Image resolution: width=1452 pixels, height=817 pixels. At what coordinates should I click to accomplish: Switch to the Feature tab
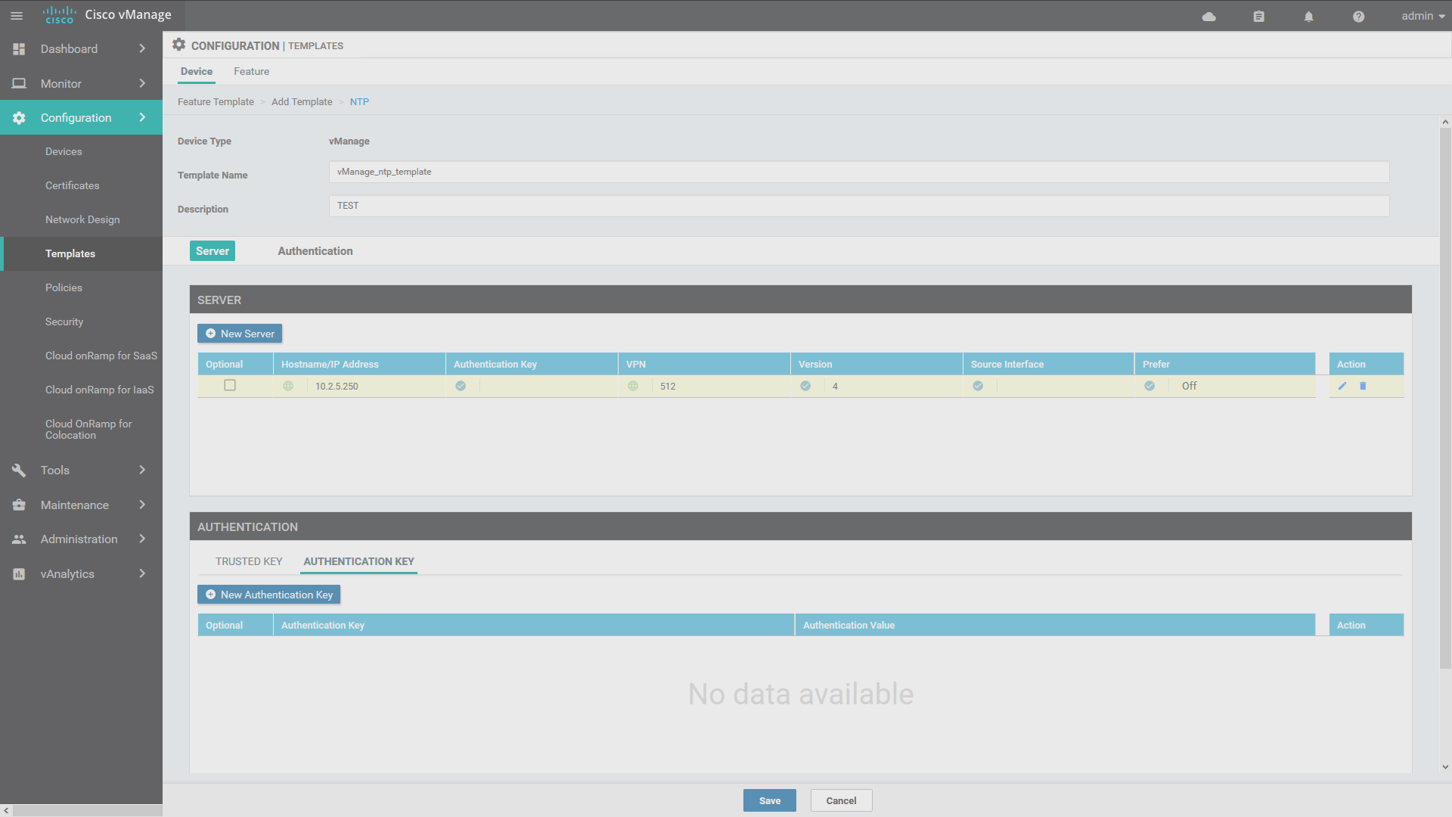[x=251, y=71]
